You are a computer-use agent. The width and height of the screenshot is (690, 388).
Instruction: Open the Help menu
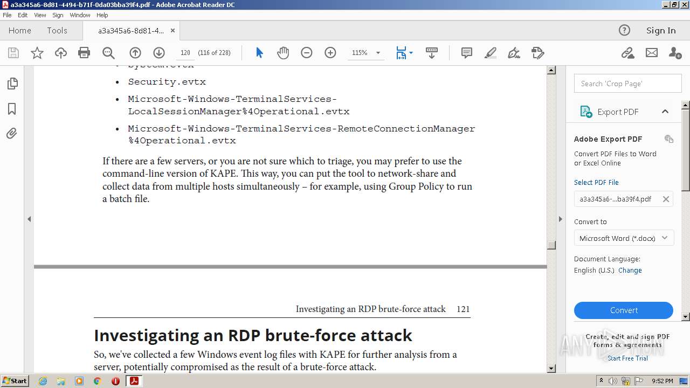pos(102,15)
